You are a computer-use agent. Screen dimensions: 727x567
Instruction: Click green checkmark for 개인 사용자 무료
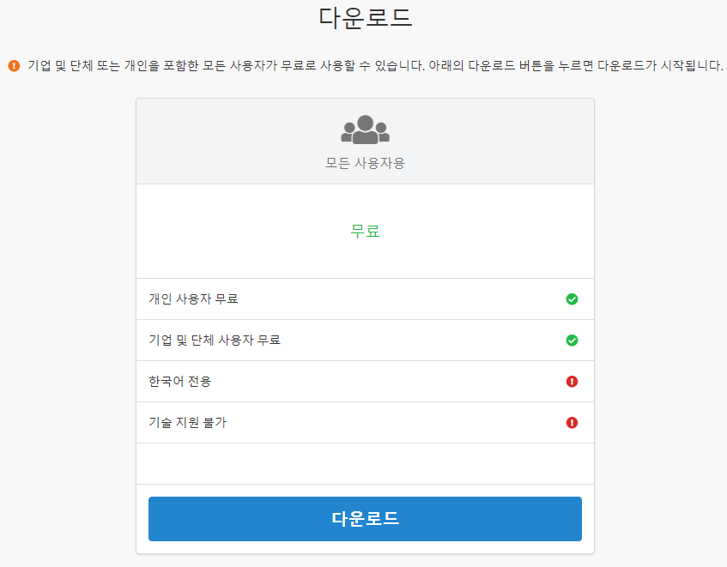(x=572, y=299)
